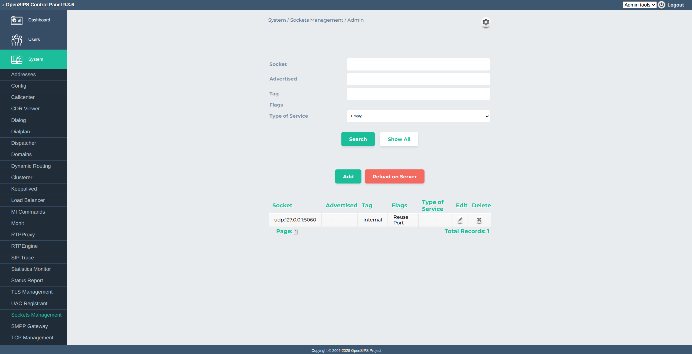The image size is (692, 354).
Task: Click page number 1 link
Action: 296,232
